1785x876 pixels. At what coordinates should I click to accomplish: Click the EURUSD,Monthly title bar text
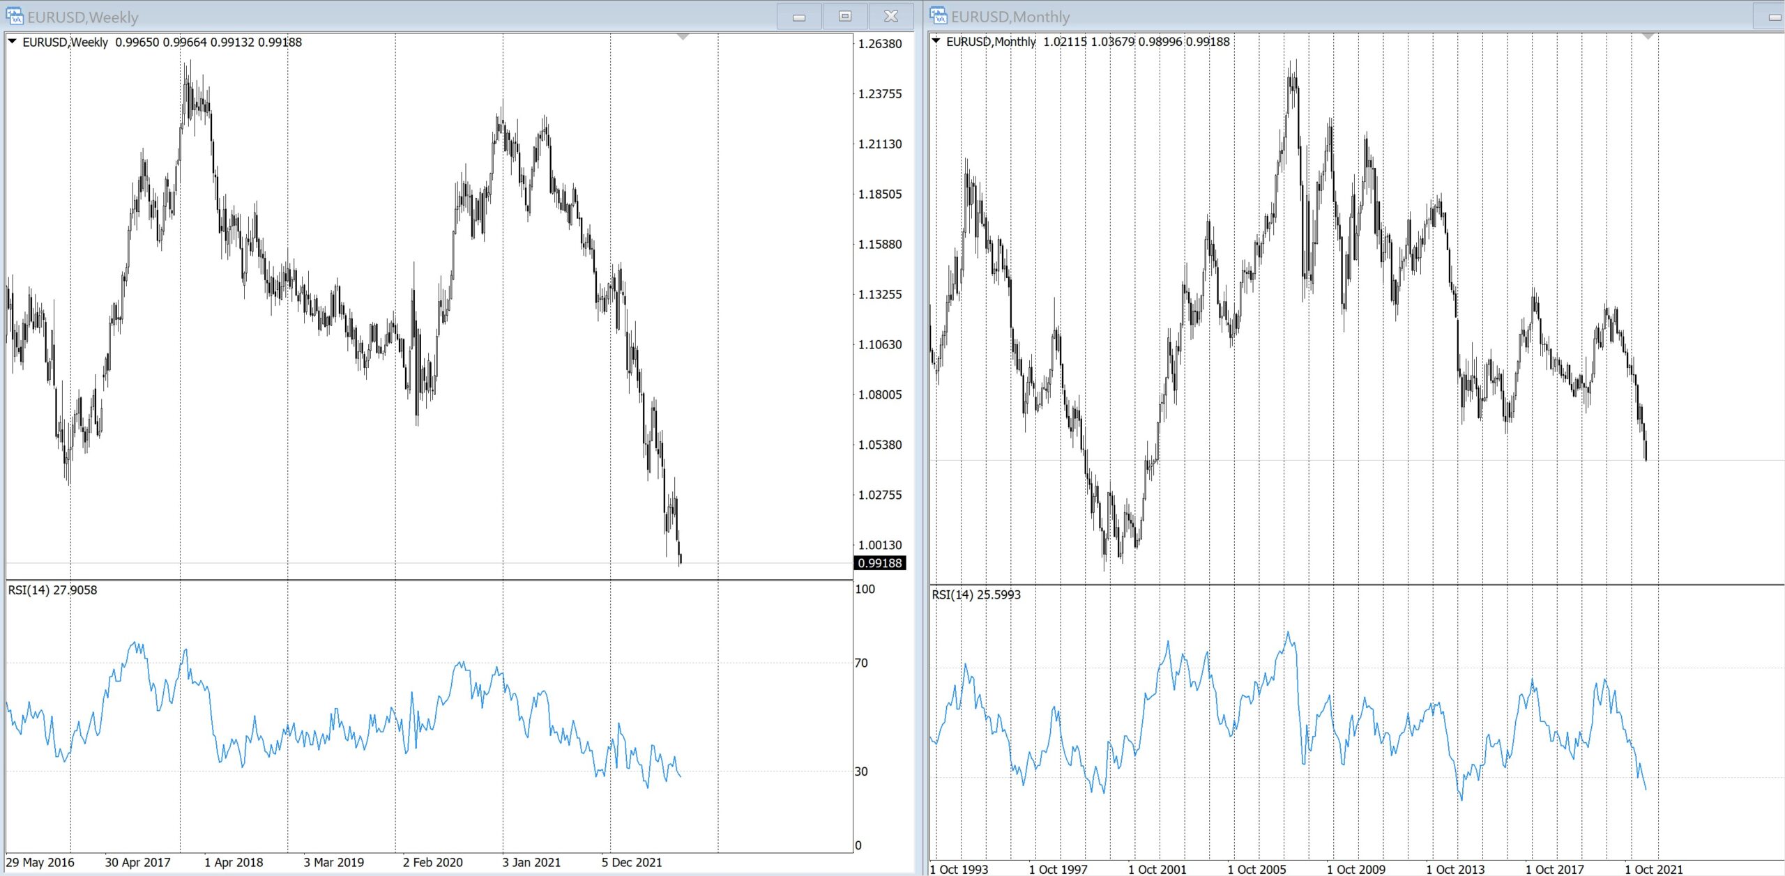1010,17
